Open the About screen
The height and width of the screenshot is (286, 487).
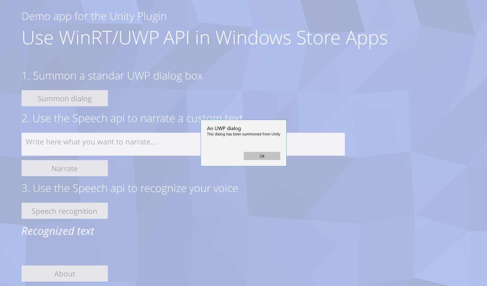pyautogui.click(x=64, y=274)
